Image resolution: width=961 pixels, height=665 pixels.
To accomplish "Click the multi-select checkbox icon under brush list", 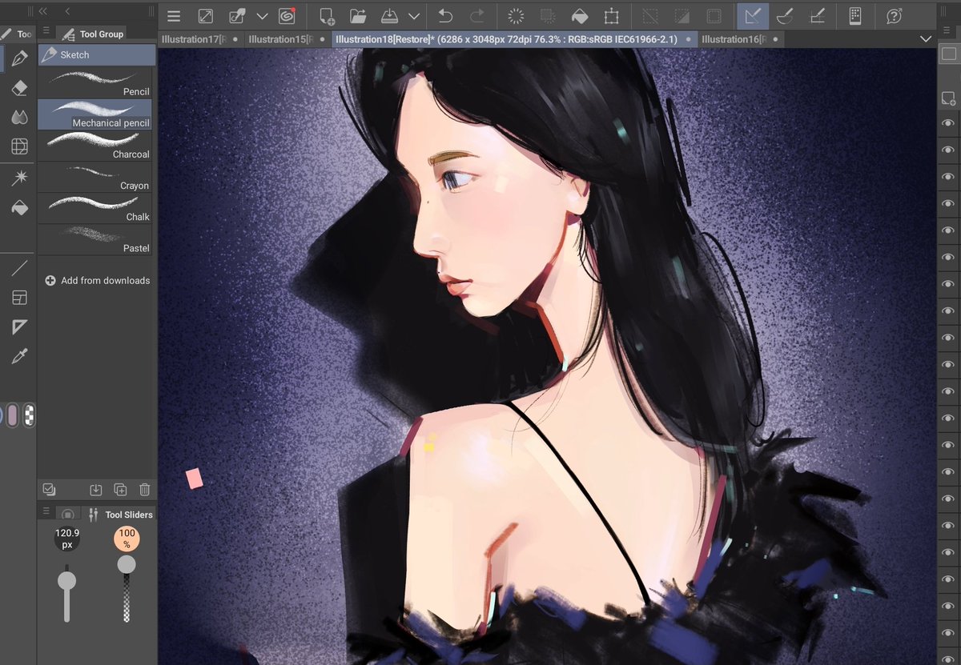I will (49, 490).
